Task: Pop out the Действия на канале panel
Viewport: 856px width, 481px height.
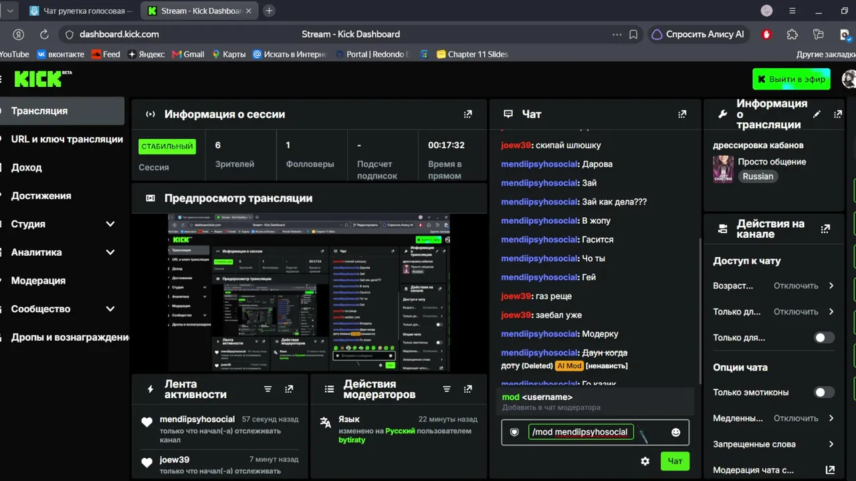Action: (x=825, y=228)
